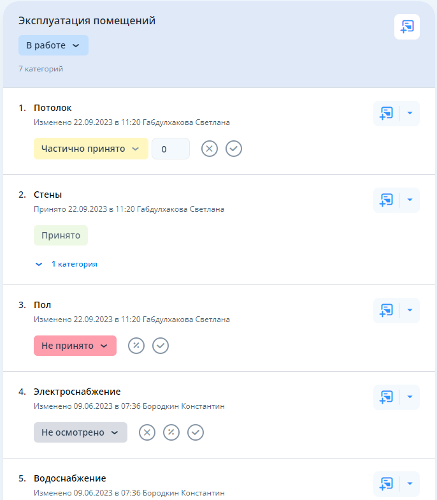This screenshot has width=437, height=500.
Task: Set Пол to partially accepted percent icon
Action: click(136, 346)
